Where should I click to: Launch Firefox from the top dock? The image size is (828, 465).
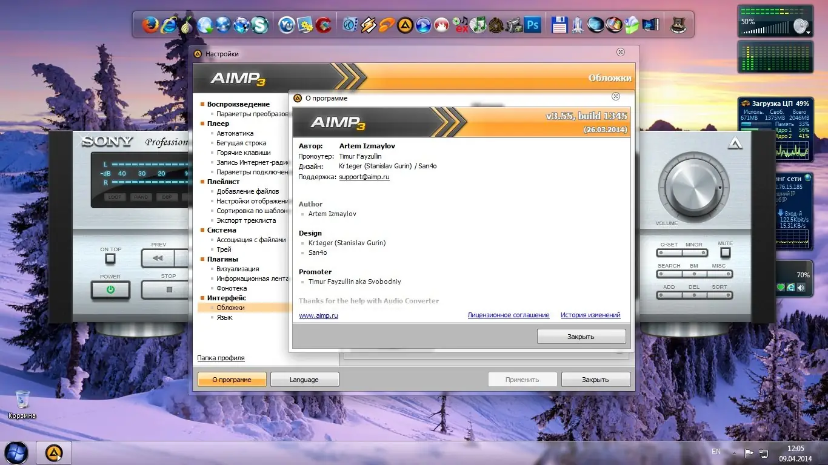[x=150, y=25]
